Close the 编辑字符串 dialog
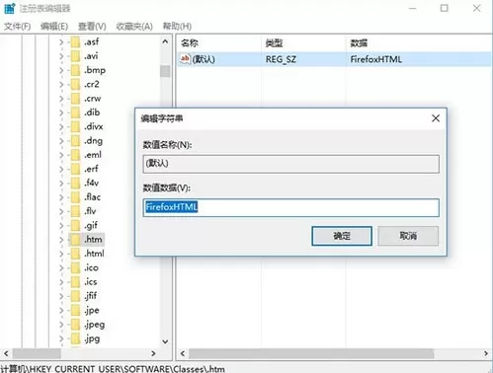Image resolution: width=493 pixels, height=373 pixels. pyautogui.click(x=436, y=118)
